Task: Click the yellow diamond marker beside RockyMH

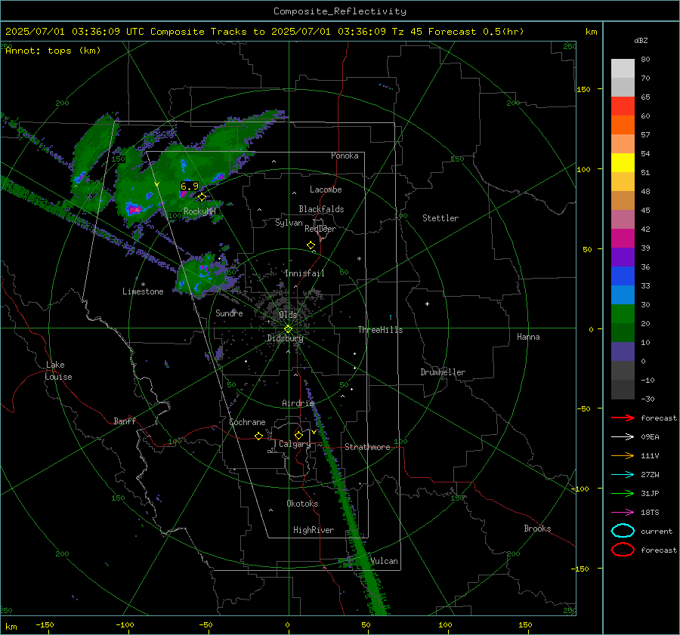Action: click(x=202, y=197)
